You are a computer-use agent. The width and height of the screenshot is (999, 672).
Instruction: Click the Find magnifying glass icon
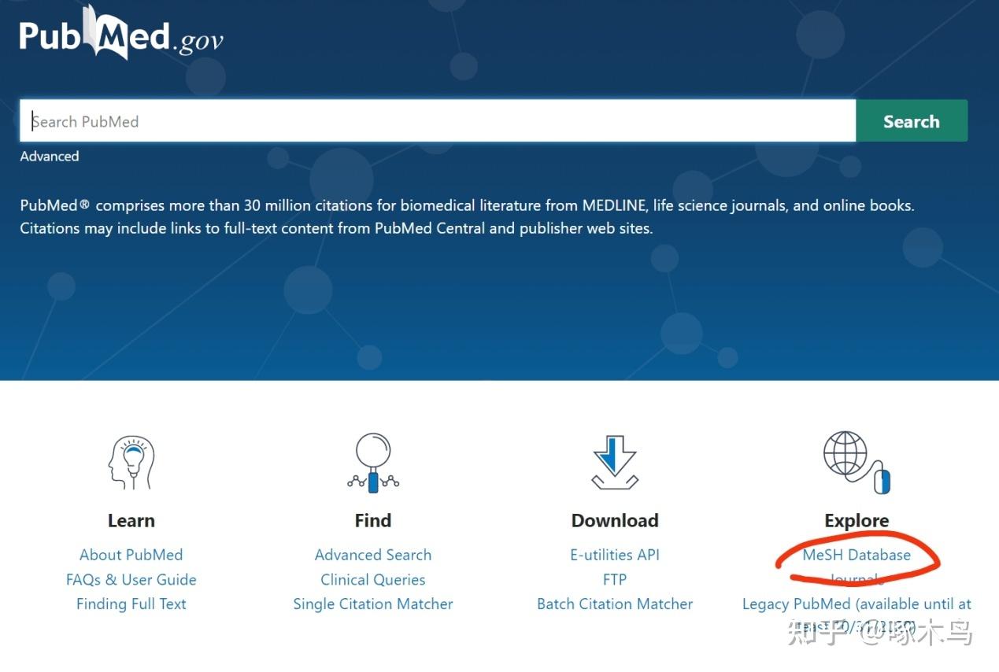[373, 462]
